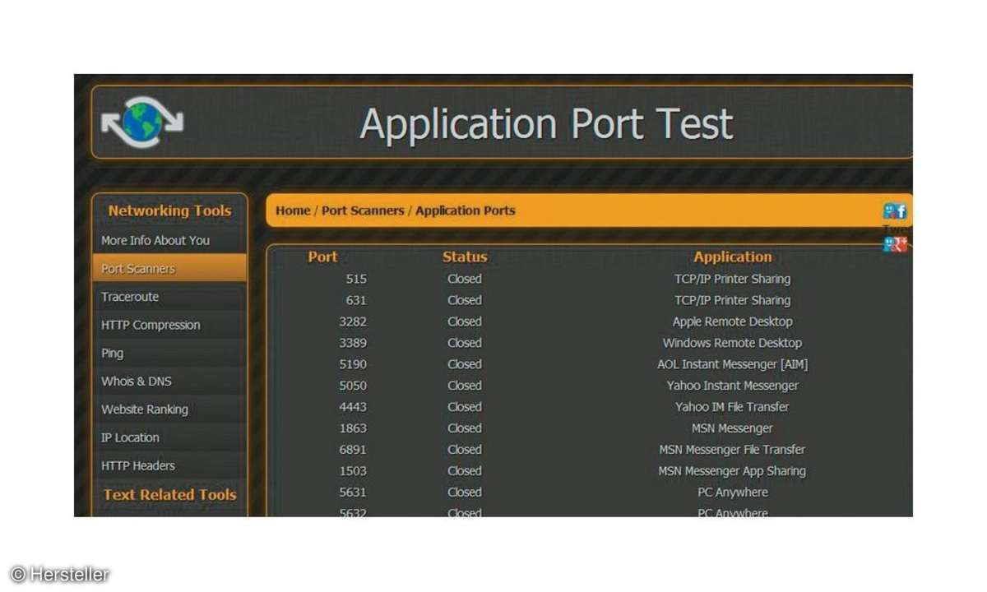Click Application Ports in the breadcrumb

coord(466,210)
